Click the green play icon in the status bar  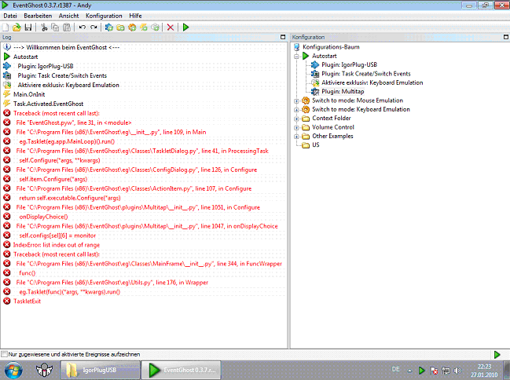coord(497,354)
